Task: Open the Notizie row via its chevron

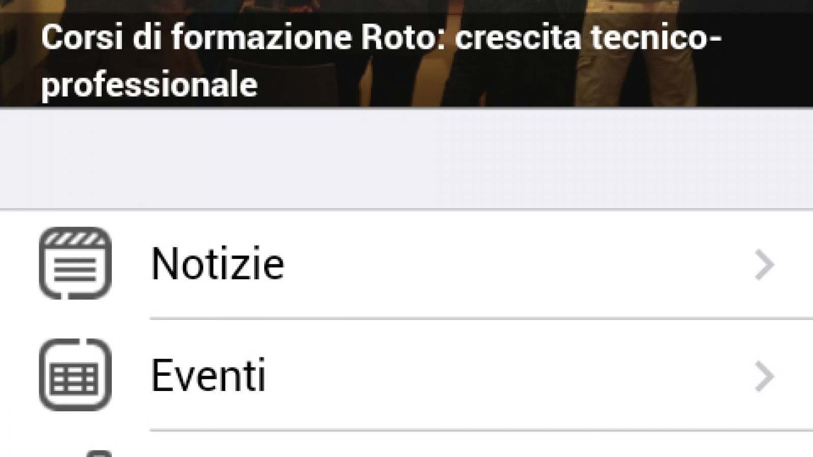Action: tap(764, 265)
